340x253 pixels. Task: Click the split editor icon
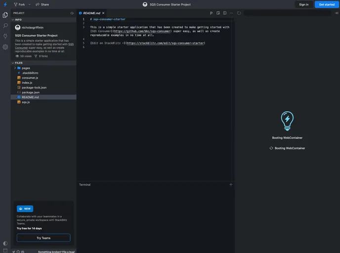pyautogui.click(x=225, y=13)
